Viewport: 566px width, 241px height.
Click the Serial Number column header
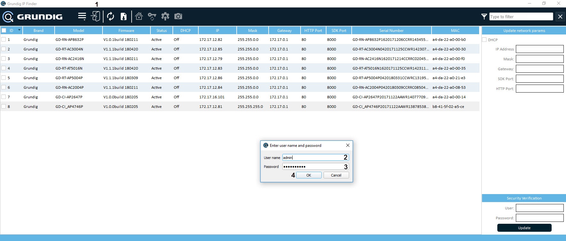click(391, 31)
